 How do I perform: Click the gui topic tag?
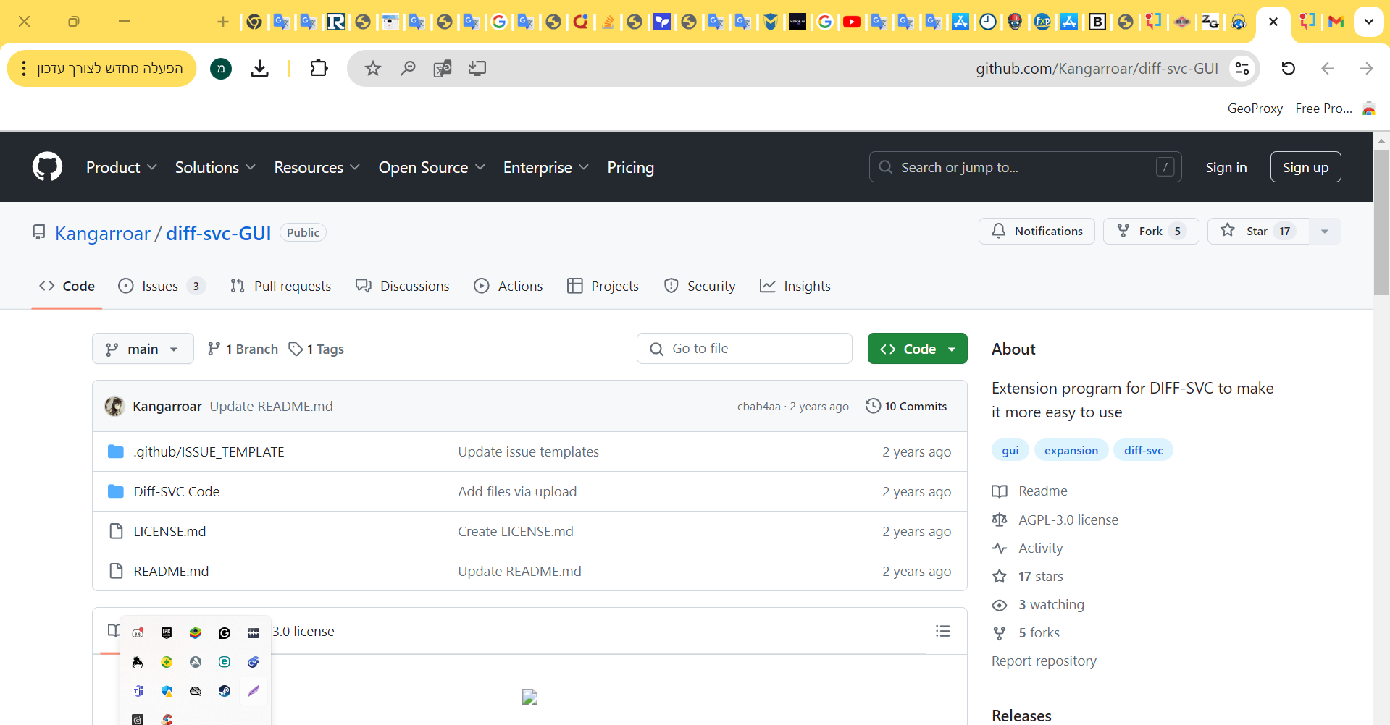pyautogui.click(x=1010, y=450)
